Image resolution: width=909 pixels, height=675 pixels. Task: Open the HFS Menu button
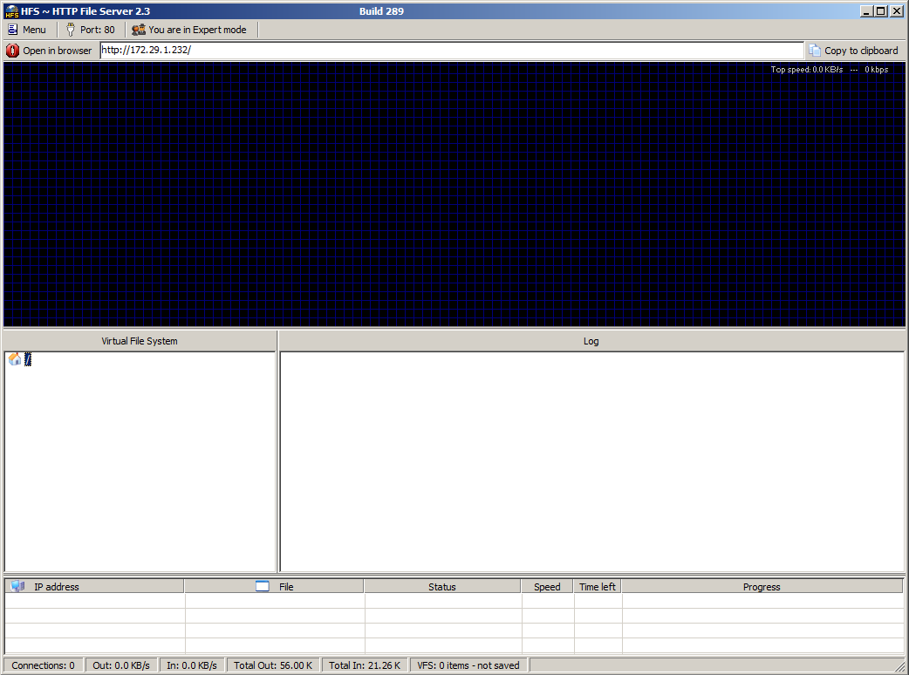27,30
